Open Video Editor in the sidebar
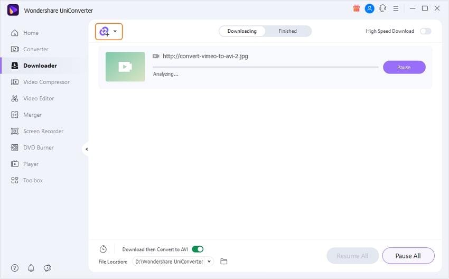The image size is (449, 279). pyautogui.click(x=32, y=98)
